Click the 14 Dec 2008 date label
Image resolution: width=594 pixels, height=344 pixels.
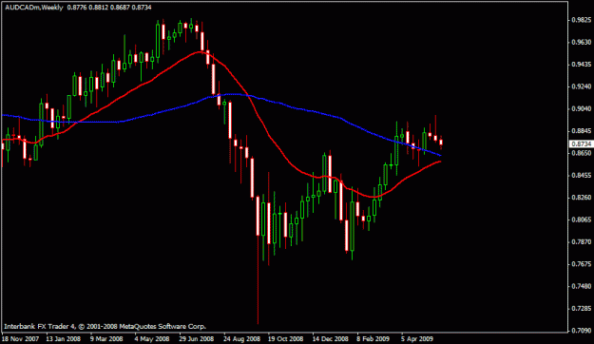point(331,338)
